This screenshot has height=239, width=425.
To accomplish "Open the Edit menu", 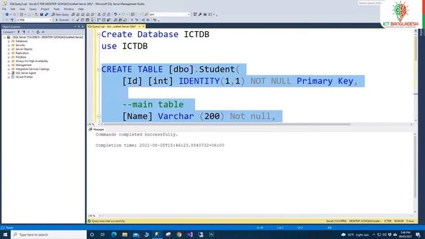I will click(x=13, y=9).
